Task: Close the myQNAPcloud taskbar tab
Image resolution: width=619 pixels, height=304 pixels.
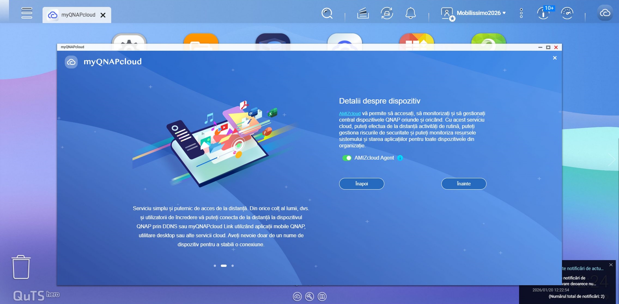Action: point(103,15)
